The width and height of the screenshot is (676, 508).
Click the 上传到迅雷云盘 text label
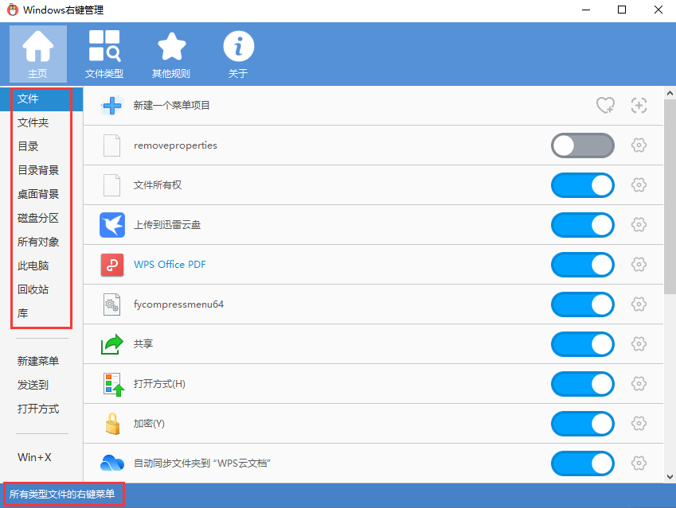pos(167,225)
